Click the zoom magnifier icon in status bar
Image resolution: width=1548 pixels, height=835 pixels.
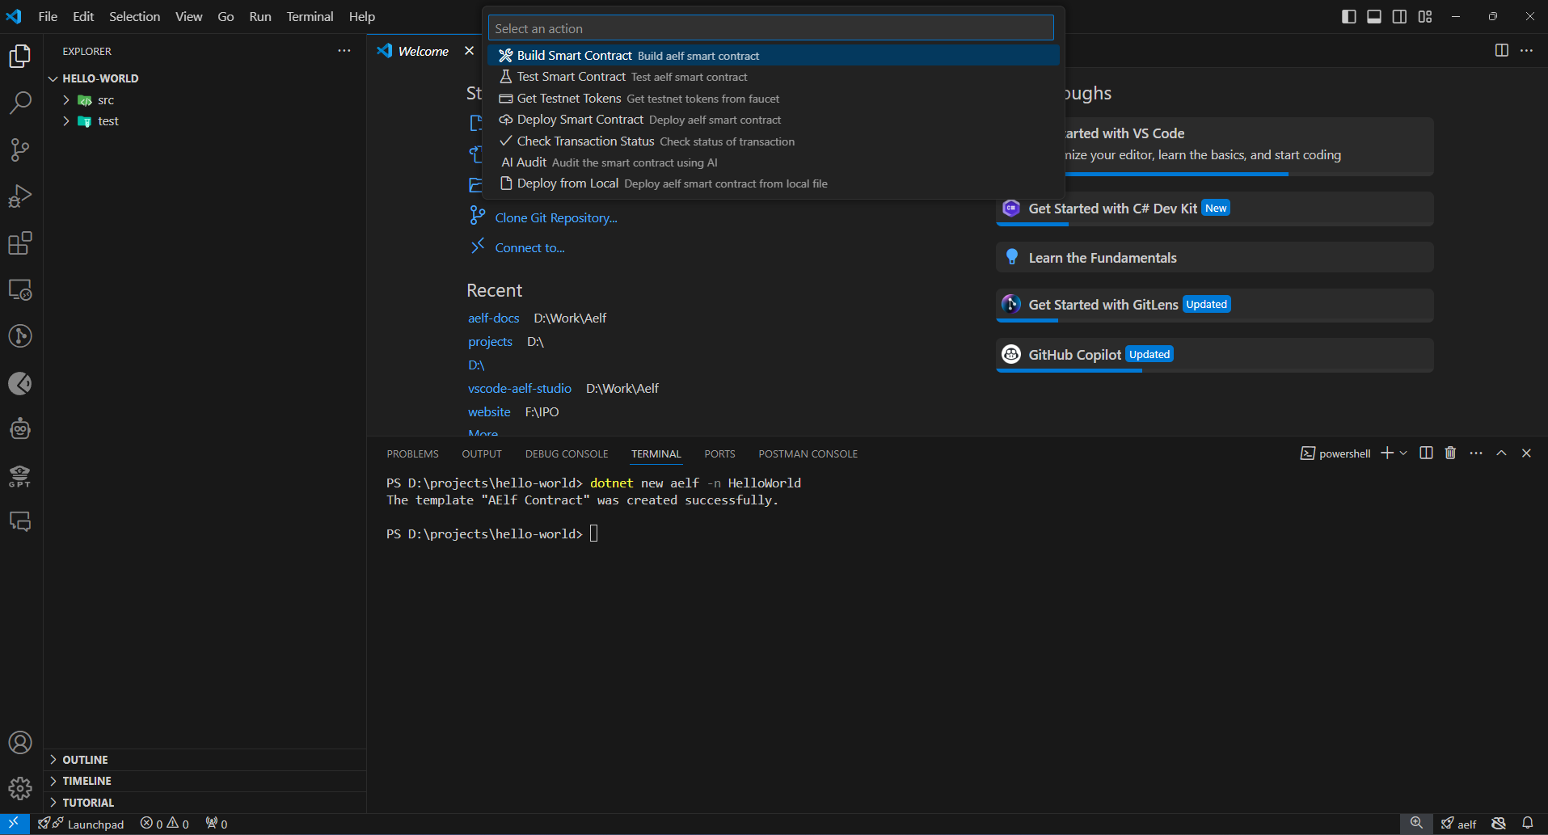click(1416, 824)
